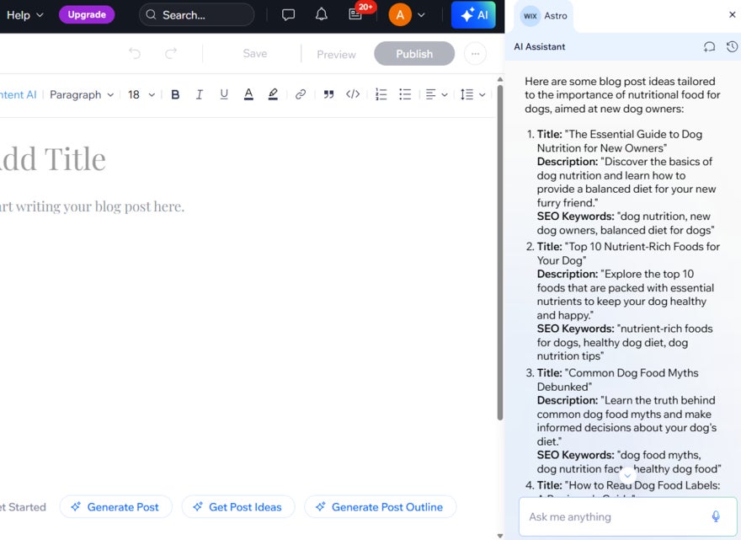Screen dimensions: 741x540
Task: Open the AI Assistant chat history
Action: pyautogui.click(x=732, y=47)
